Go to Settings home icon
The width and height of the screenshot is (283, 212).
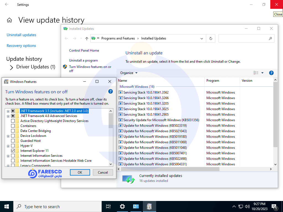coord(9,20)
